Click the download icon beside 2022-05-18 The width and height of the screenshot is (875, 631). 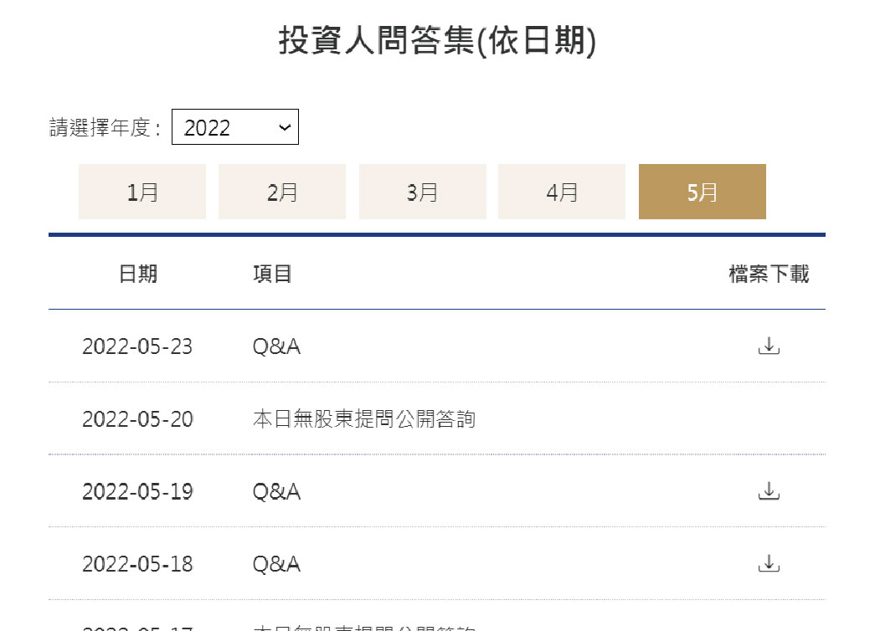point(769,563)
